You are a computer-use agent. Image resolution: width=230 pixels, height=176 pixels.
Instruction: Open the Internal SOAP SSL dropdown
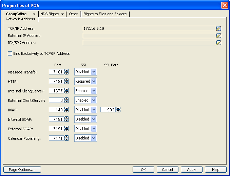point(94,119)
